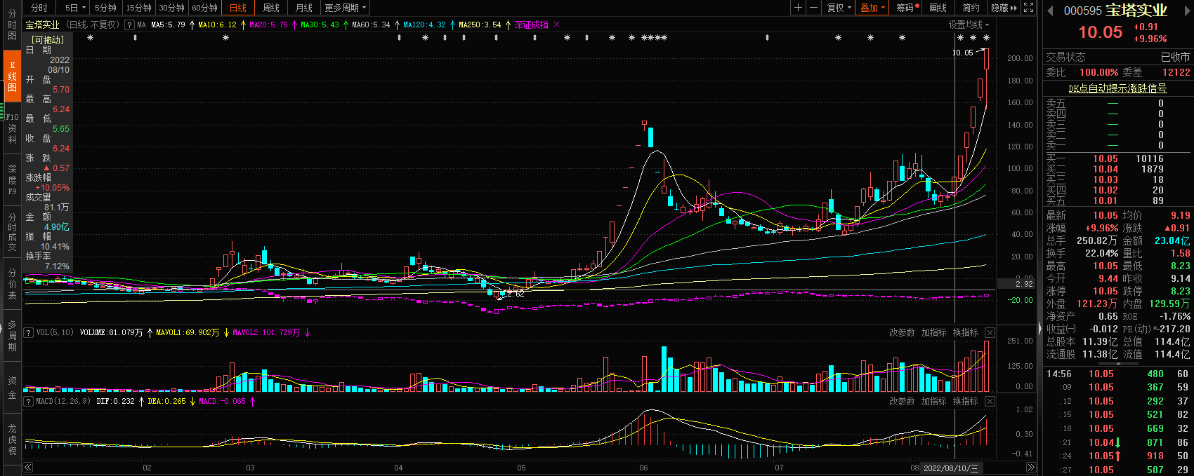Close the VOL indicator panel
The width and height of the screenshot is (1194, 476).
pyautogui.click(x=990, y=332)
